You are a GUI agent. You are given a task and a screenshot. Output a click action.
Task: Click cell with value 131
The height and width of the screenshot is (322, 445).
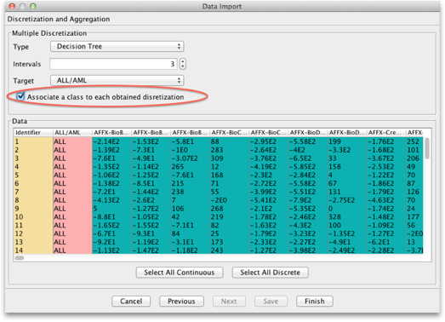click(x=347, y=192)
